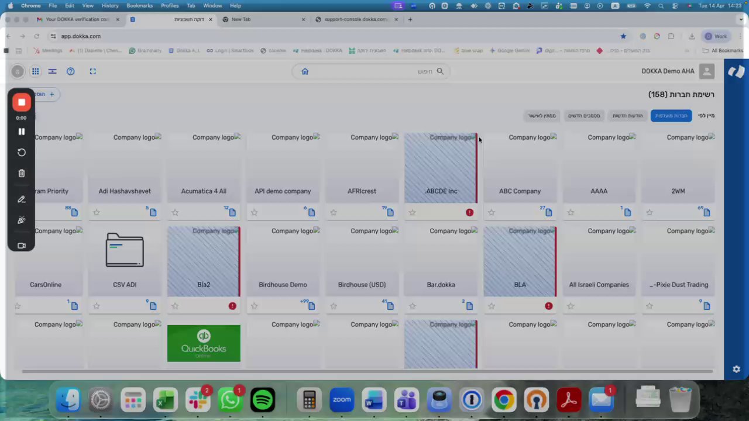Click red error icon on BLA card
Viewport: 749px width, 421px height.
[x=548, y=306]
